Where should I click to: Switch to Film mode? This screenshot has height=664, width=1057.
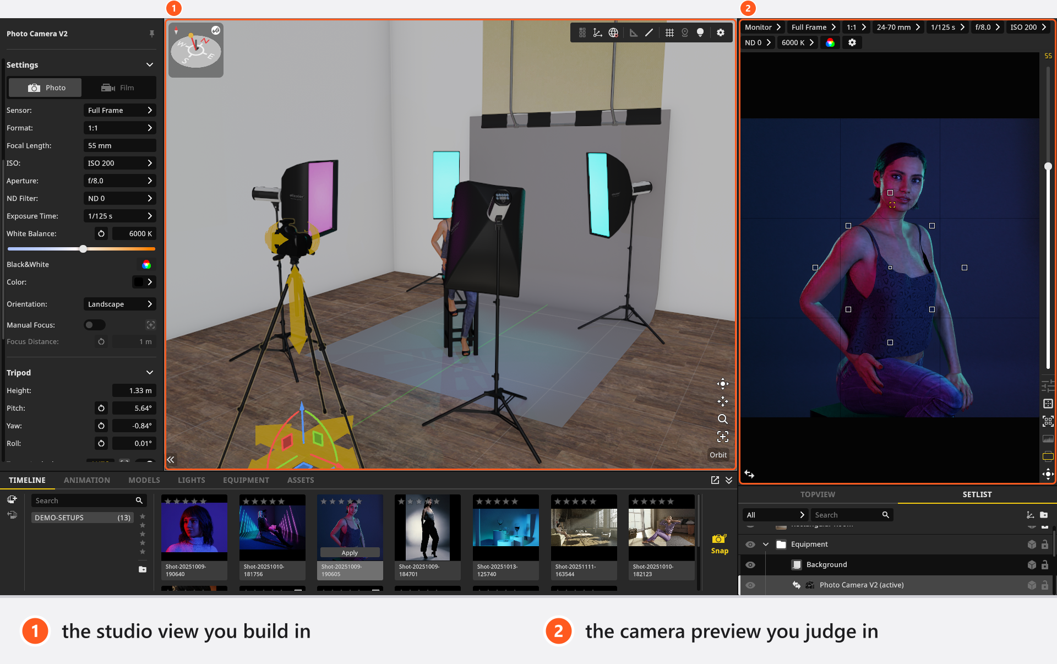tap(118, 88)
